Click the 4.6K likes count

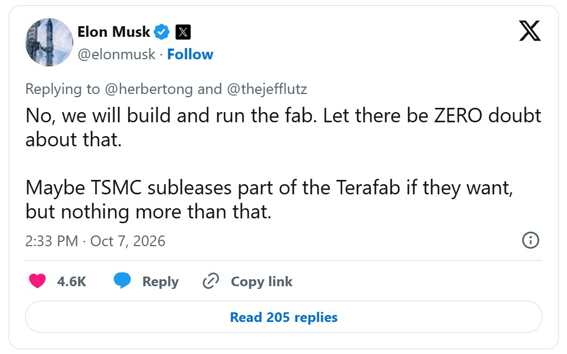[72, 281]
